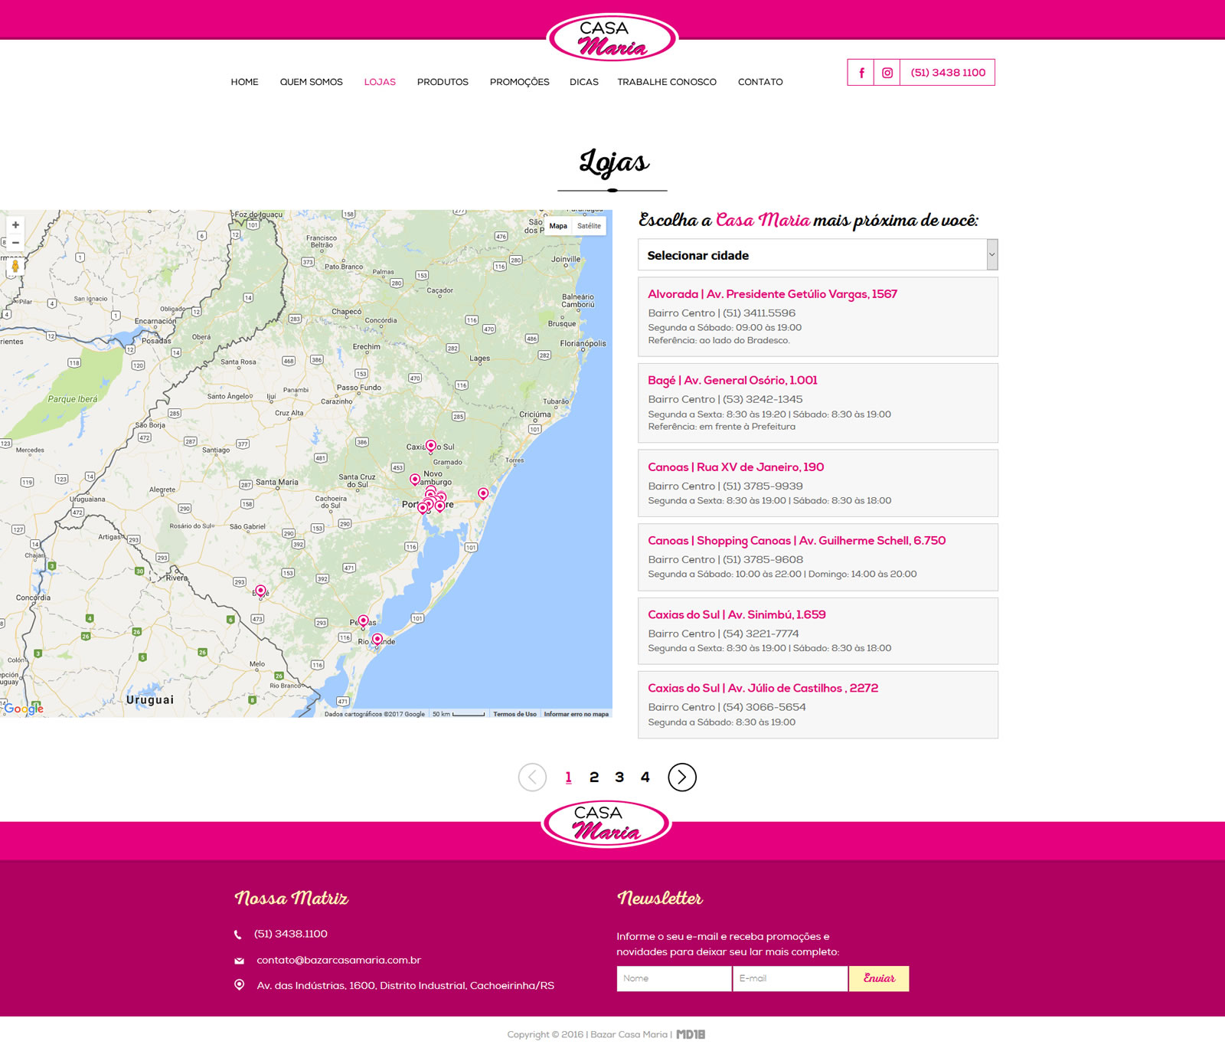Click the phone number (54) 3066-5654
This screenshot has width=1225, height=1051.
764,708
